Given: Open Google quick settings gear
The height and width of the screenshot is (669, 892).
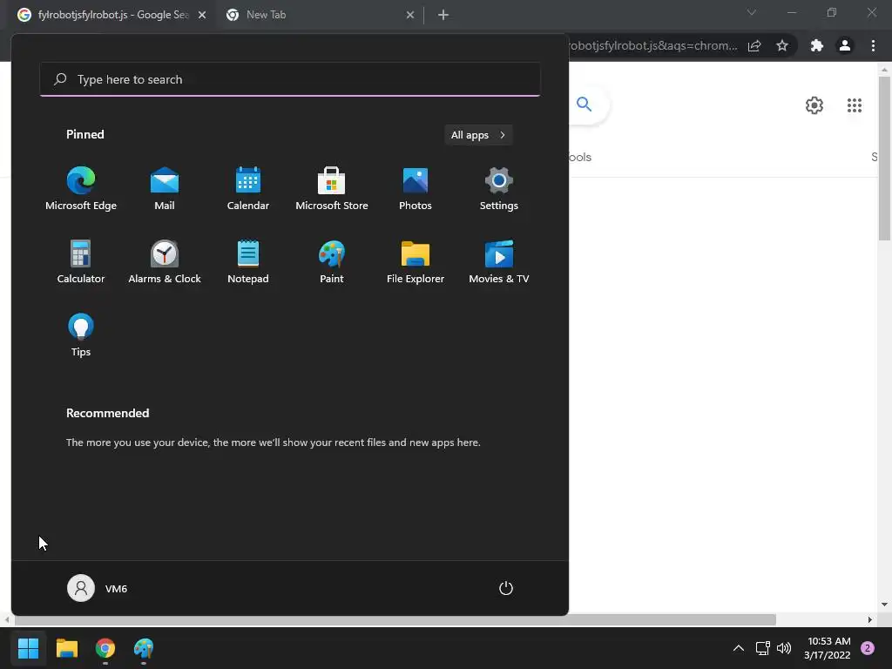Looking at the screenshot, I should (x=814, y=105).
